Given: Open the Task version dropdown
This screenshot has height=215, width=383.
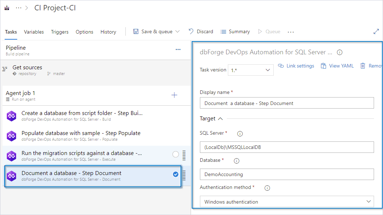Looking at the screenshot, I should [x=250, y=70].
